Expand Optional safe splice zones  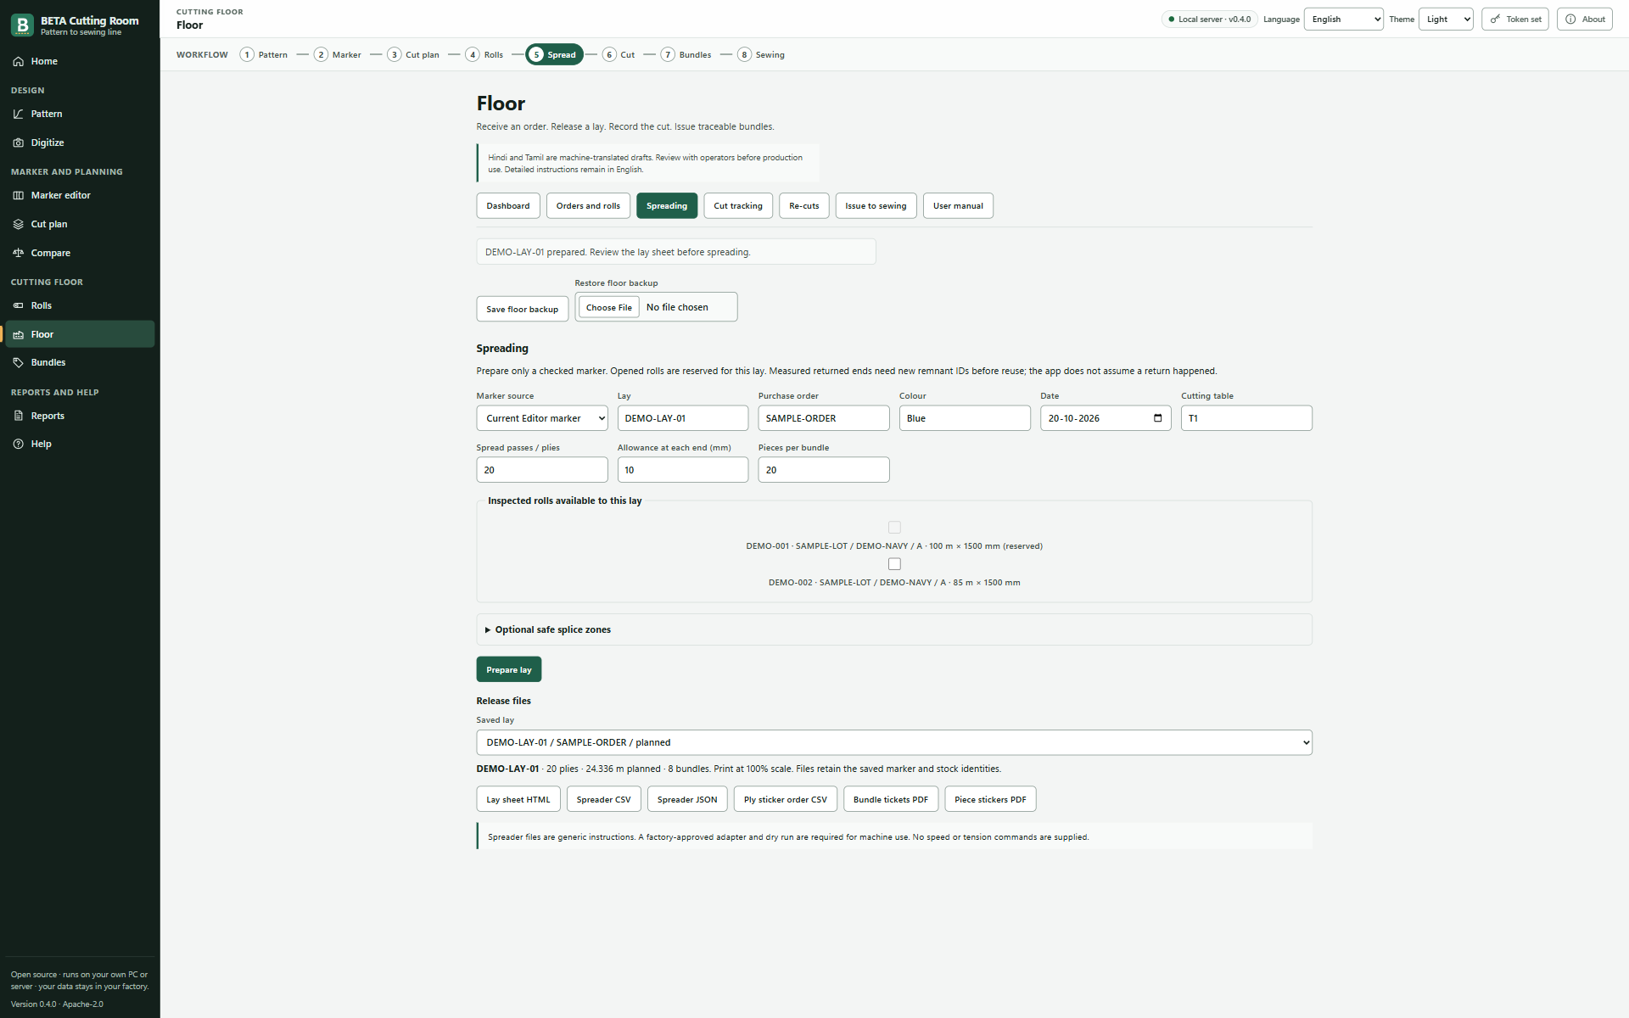click(x=548, y=629)
